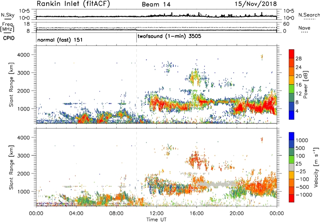
Task: Click the "2000" range tick on velocity panel
Action: [x=24, y=174]
